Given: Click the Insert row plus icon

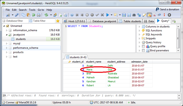Looking at the screenshot, I should [87, 15].
